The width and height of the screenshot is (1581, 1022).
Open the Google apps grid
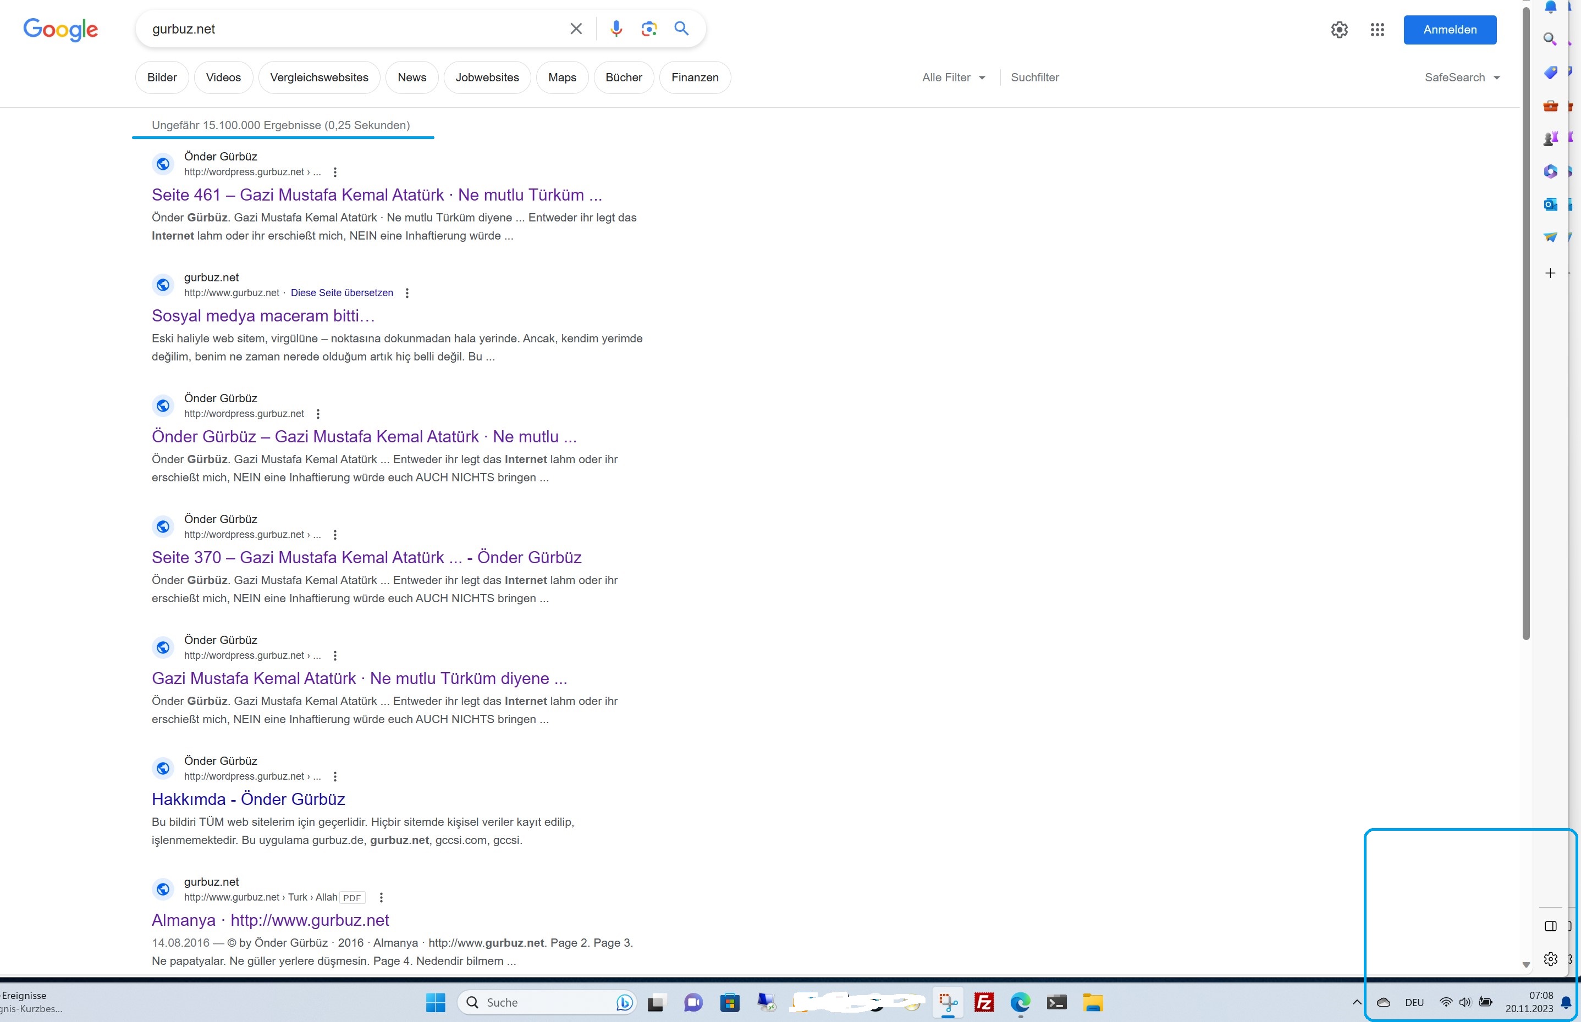click(x=1377, y=29)
